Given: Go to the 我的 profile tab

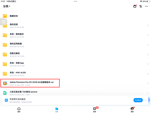Looking at the screenshot, I should coord(132,109).
